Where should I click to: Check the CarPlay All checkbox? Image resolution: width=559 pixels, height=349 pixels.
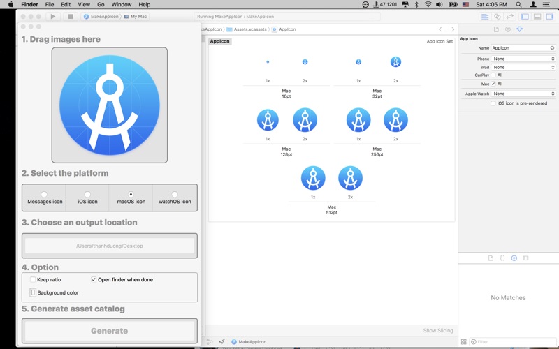coord(493,75)
